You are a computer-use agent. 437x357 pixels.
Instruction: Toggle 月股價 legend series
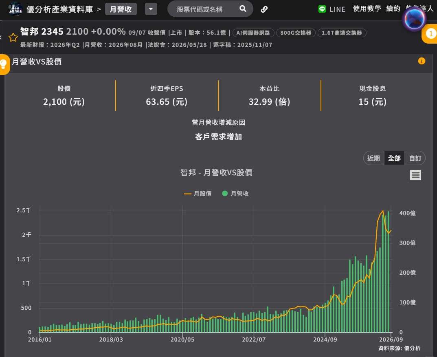(198, 194)
